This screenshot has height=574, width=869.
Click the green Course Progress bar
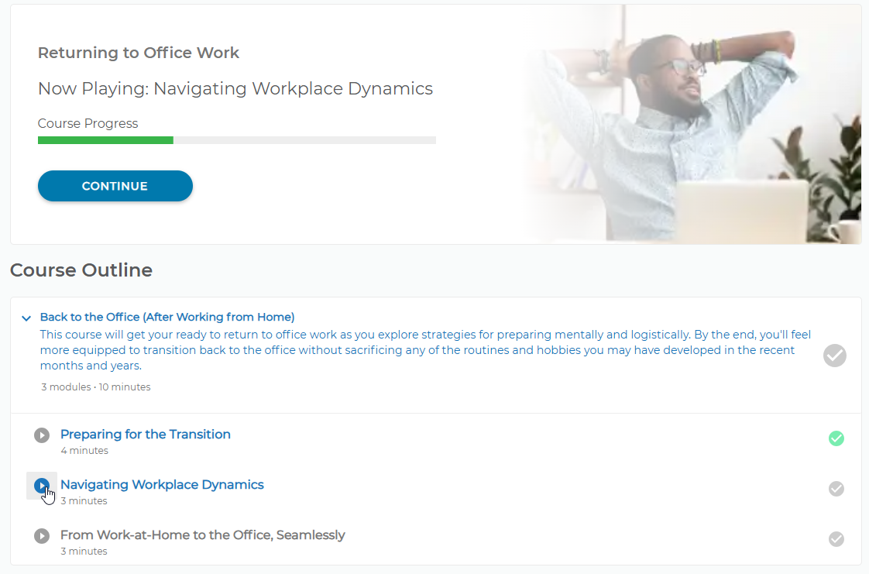(105, 140)
